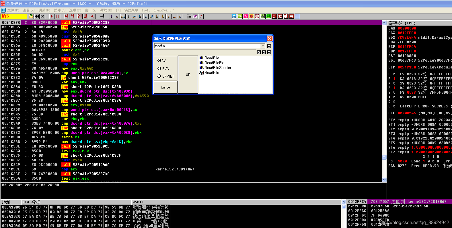Click the Pause execution toolbar icon
The image size is (452, 228).
[x=58, y=16]
